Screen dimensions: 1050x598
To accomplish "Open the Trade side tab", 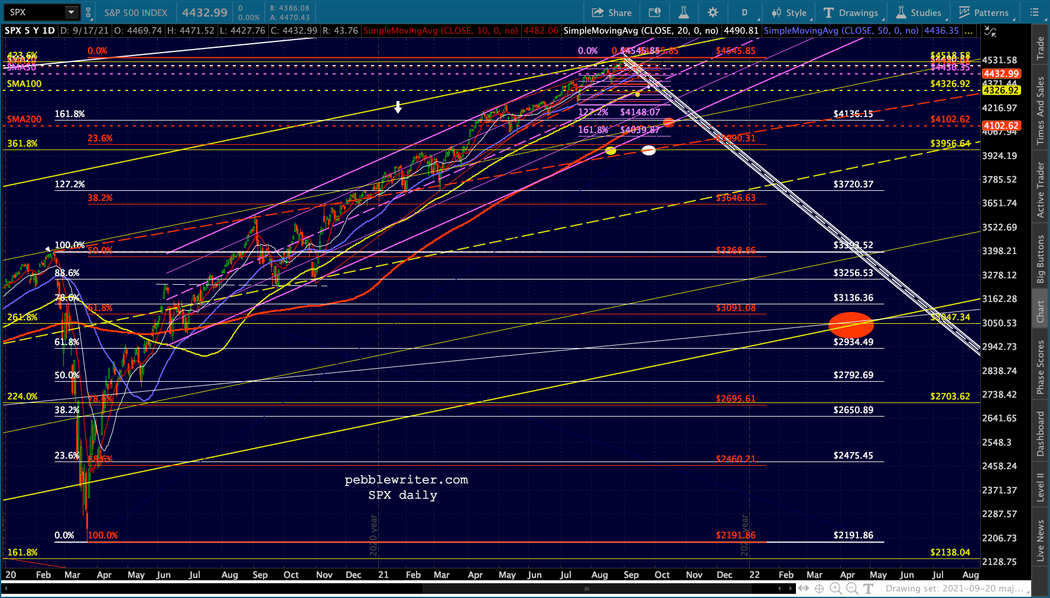I will [x=1041, y=48].
